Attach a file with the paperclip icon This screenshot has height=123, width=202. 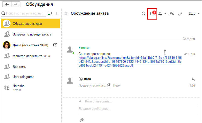coord(81,120)
